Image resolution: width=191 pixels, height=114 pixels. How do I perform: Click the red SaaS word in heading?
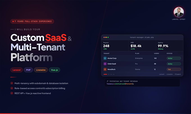pos(56,38)
